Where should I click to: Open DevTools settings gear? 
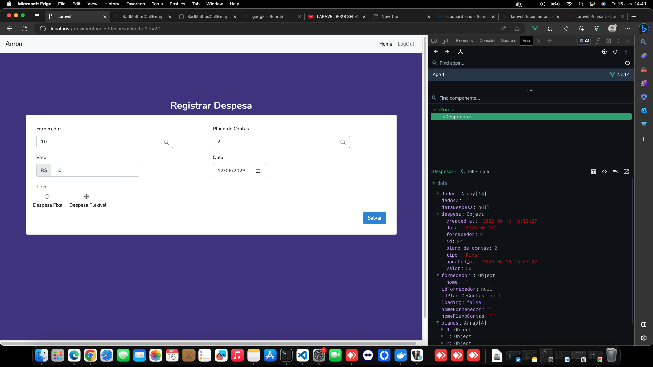pyautogui.click(x=608, y=41)
